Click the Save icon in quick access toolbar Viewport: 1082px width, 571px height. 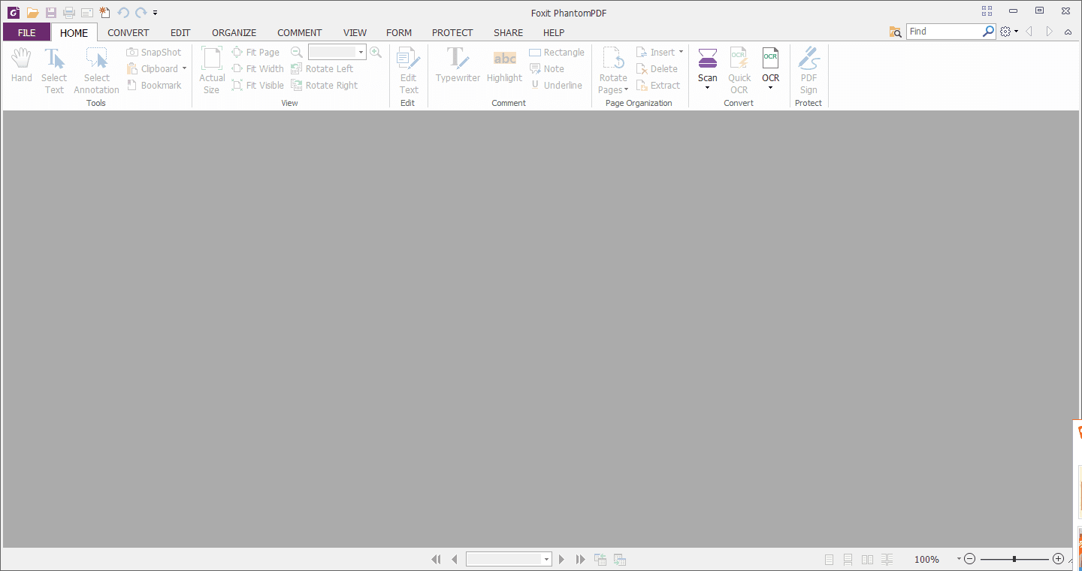[x=51, y=13]
